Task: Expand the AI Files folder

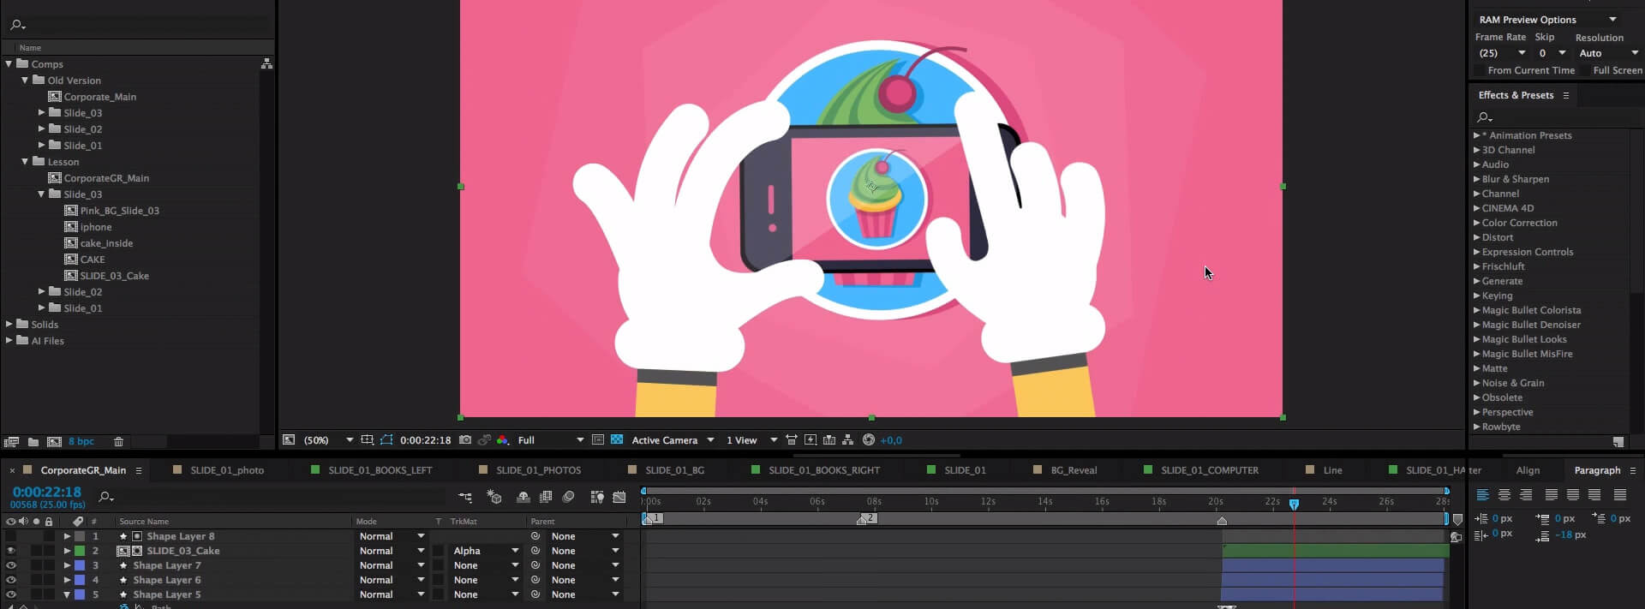Action: (x=9, y=340)
